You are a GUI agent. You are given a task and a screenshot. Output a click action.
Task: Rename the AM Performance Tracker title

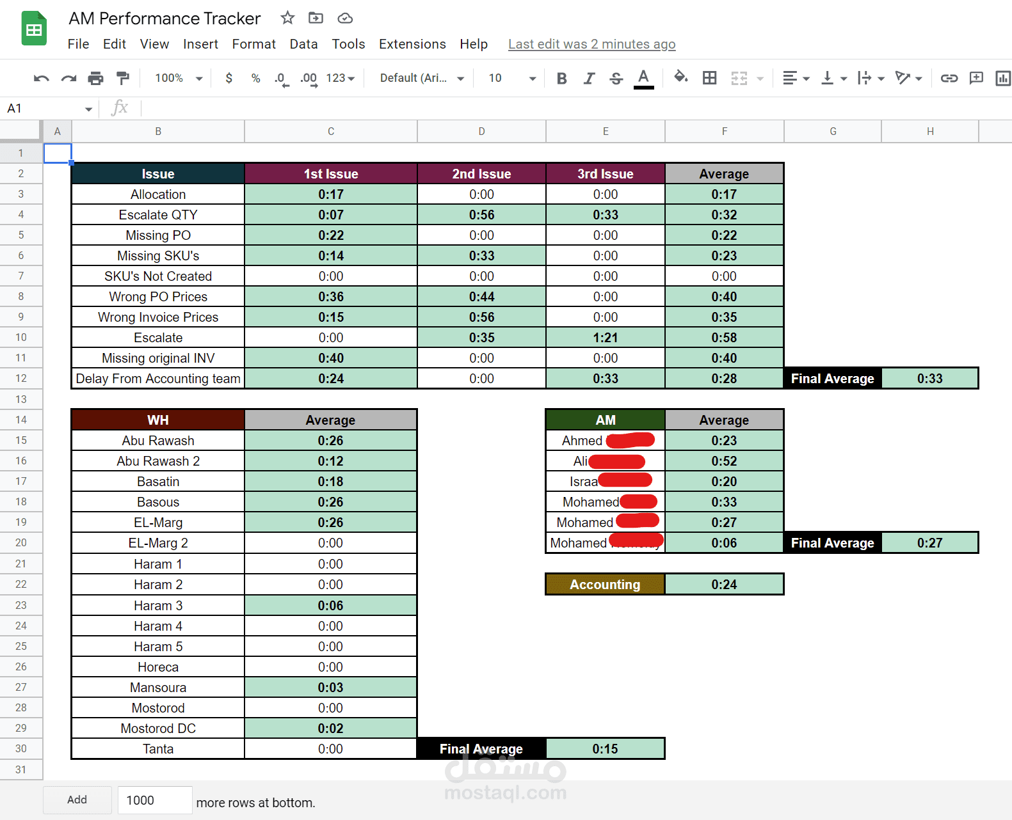tap(165, 19)
